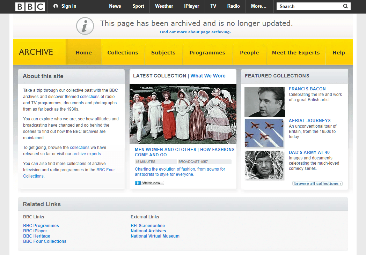Viewport: 366px width, 255px height.
Task: Find out more about page archiving
Action: [195, 32]
